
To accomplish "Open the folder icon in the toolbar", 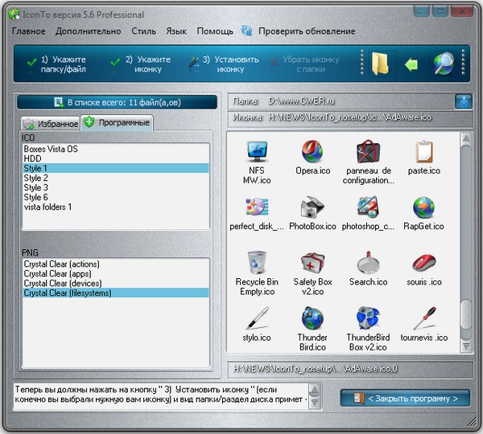I will point(380,64).
